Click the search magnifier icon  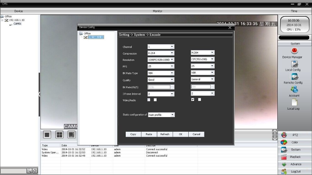[x=29, y=171]
